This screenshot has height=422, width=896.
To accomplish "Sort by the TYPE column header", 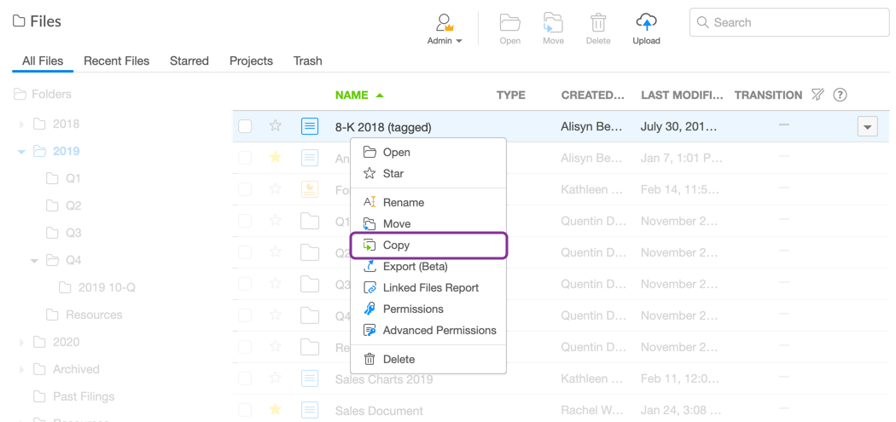I will pos(511,95).
